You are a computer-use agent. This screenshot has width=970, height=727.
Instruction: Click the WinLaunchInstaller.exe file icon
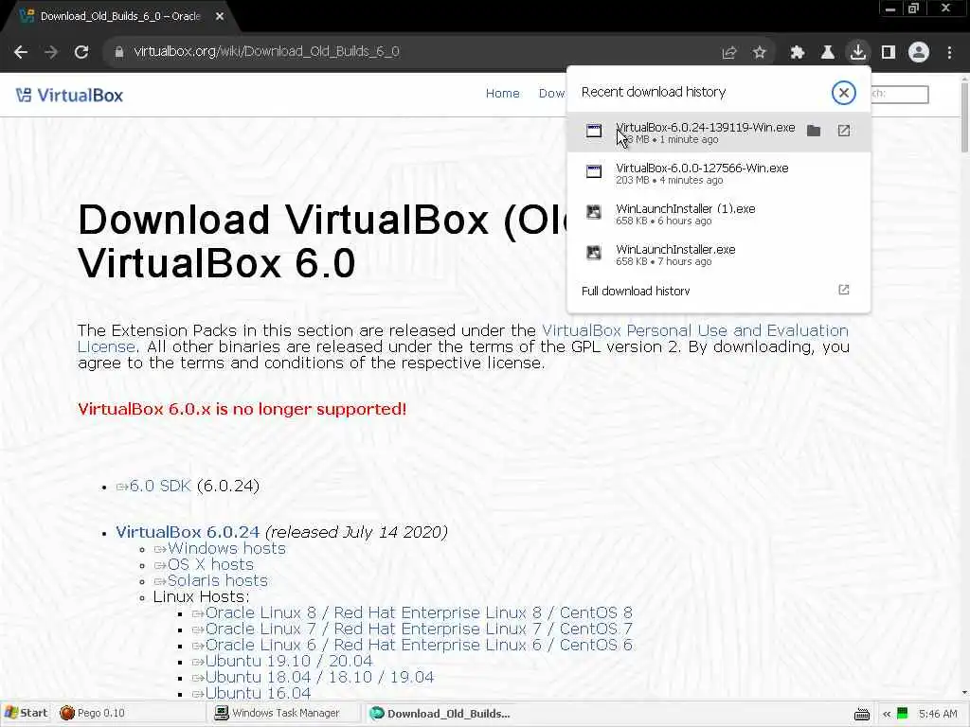(594, 253)
